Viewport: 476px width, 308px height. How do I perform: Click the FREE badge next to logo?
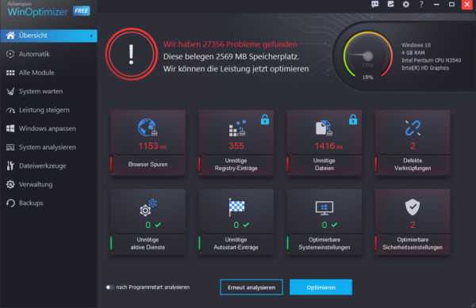point(82,11)
